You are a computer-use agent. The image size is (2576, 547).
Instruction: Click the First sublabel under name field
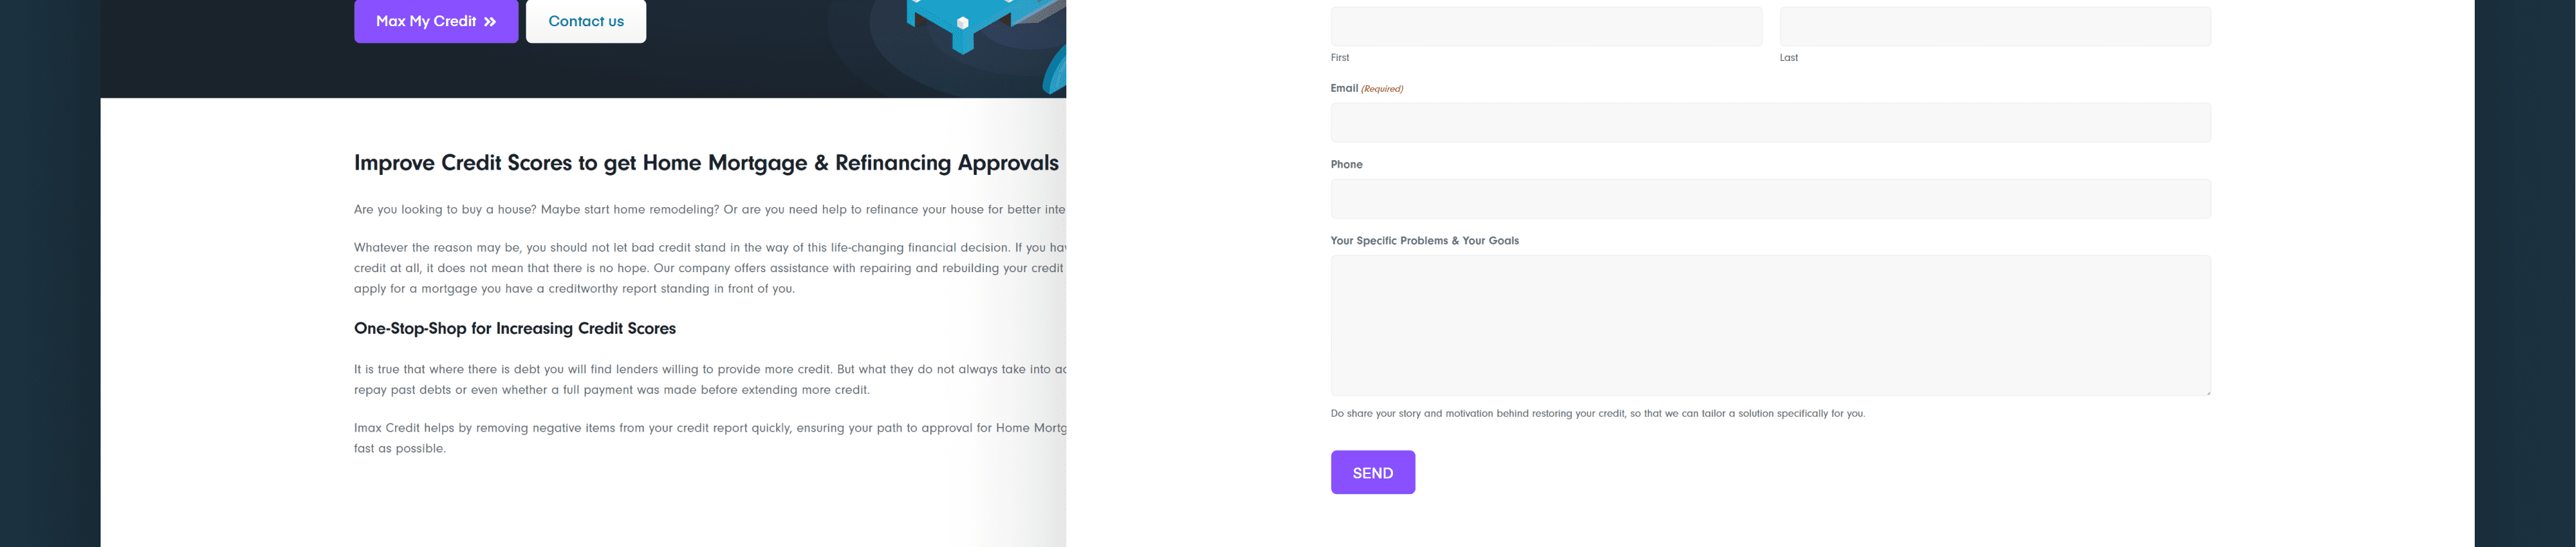[x=1340, y=57]
